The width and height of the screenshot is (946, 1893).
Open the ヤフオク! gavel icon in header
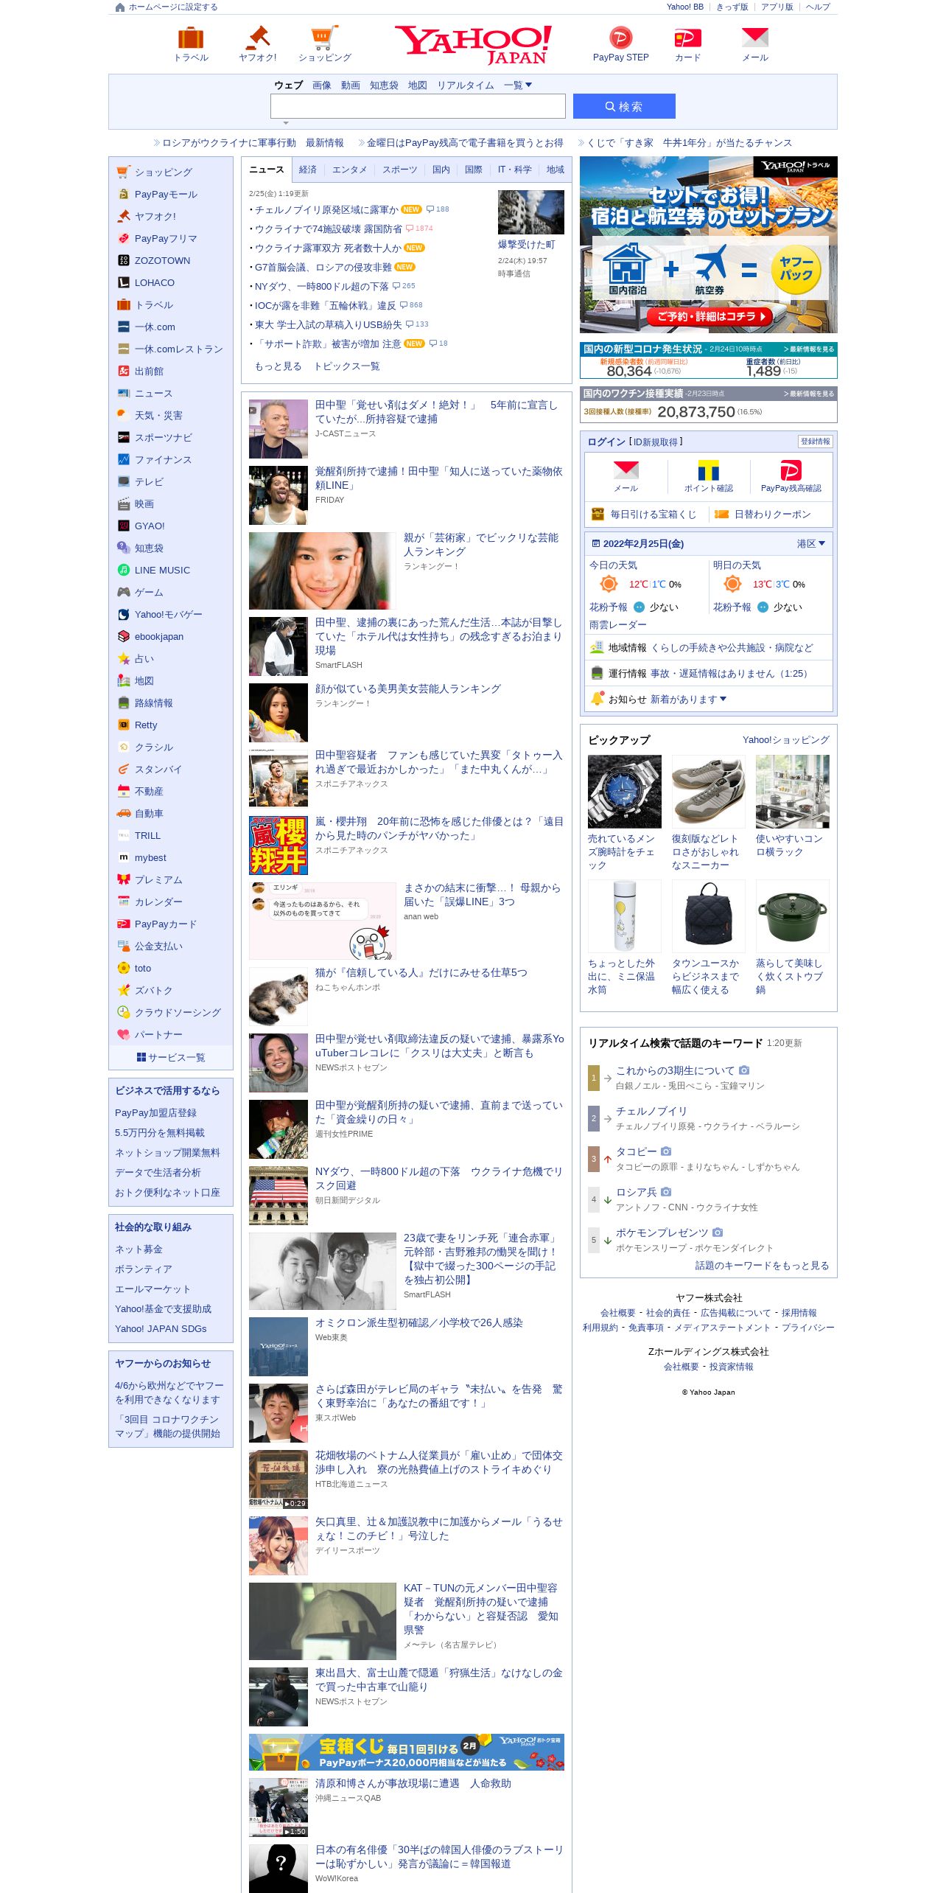tap(258, 38)
